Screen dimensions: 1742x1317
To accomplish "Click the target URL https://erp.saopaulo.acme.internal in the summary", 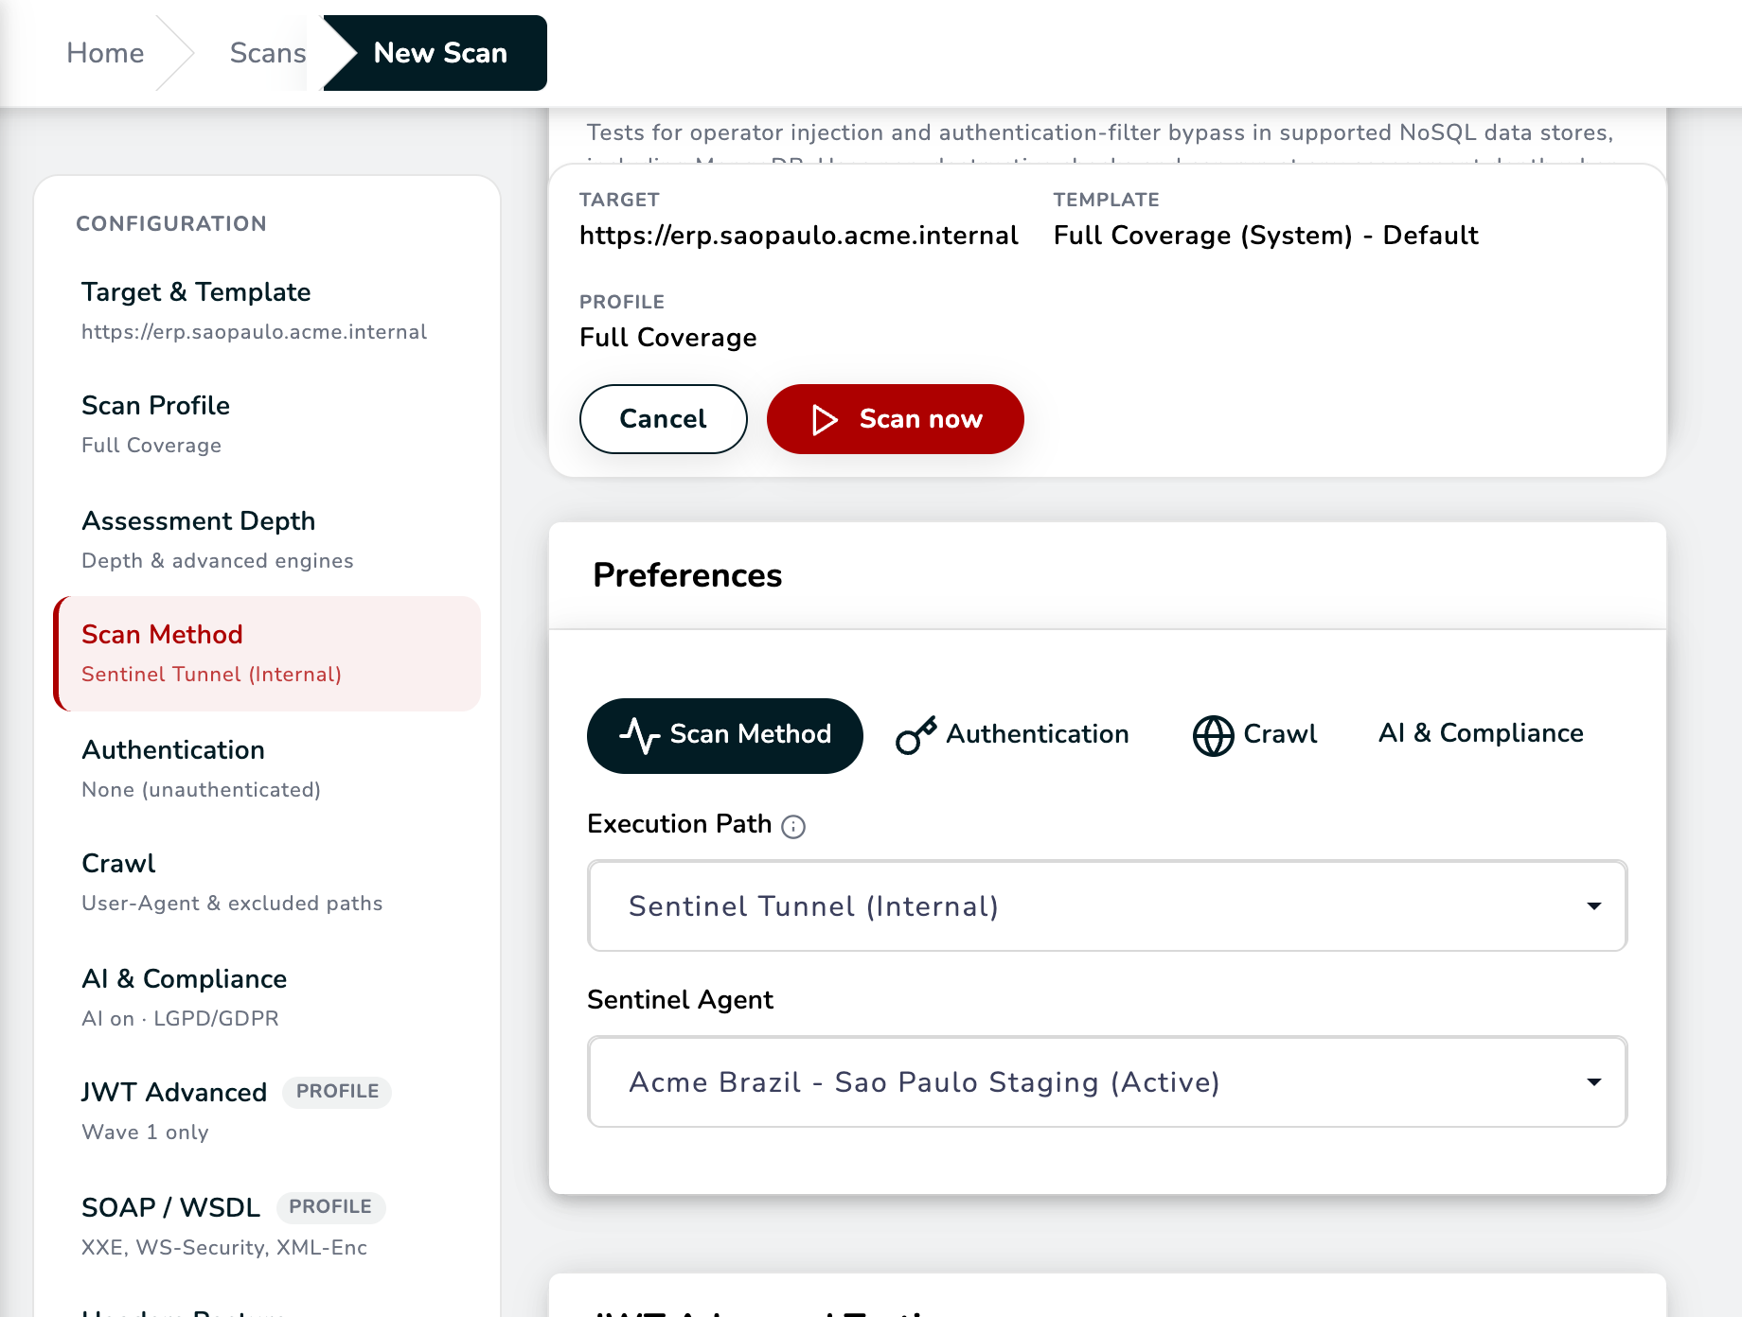I will pos(798,236).
